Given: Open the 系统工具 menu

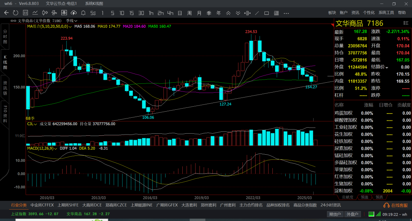Looking at the screenshot, I should 386,13.
